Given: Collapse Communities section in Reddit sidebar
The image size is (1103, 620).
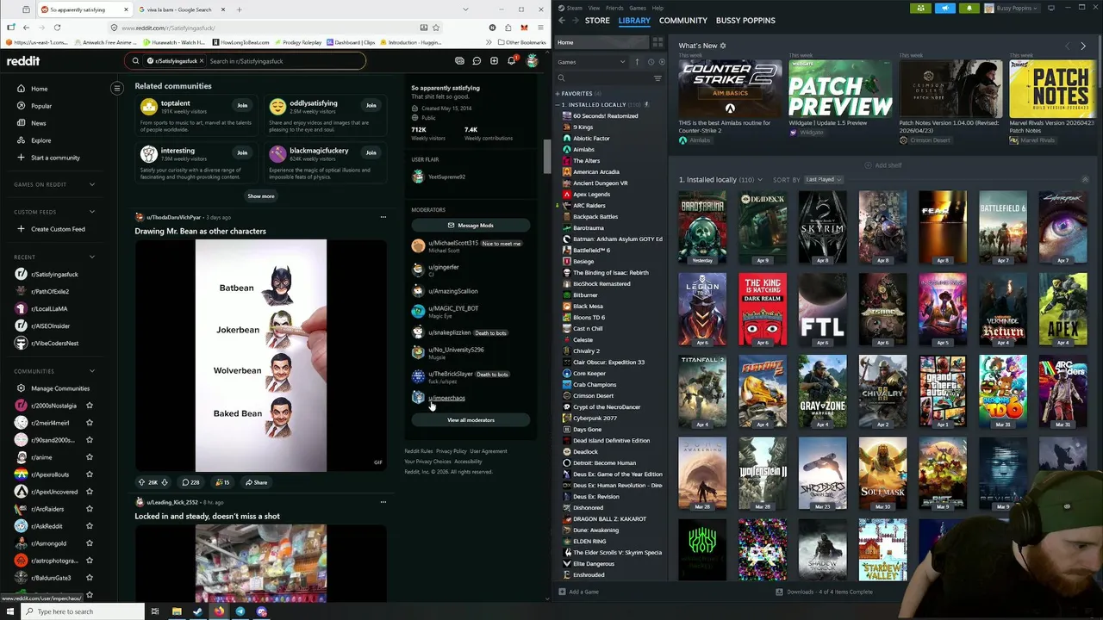Looking at the screenshot, I should [x=92, y=371].
